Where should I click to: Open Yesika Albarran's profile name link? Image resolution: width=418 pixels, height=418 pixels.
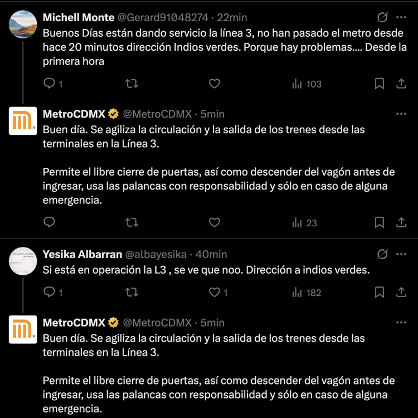[82, 254]
